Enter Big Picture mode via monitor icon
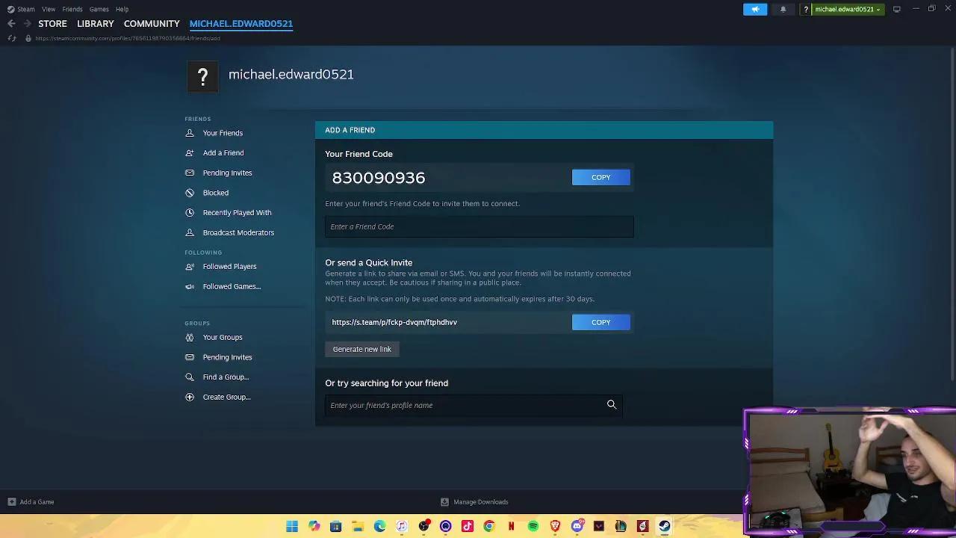 point(897,9)
